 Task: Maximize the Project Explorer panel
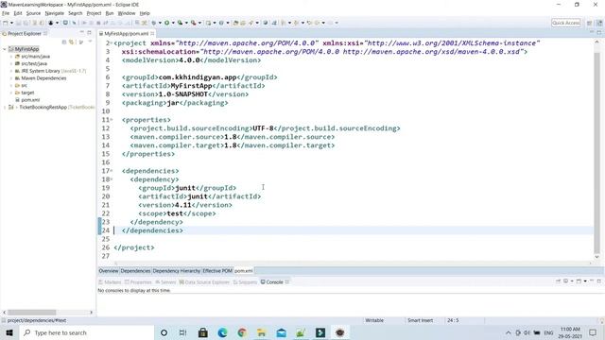click(90, 33)
